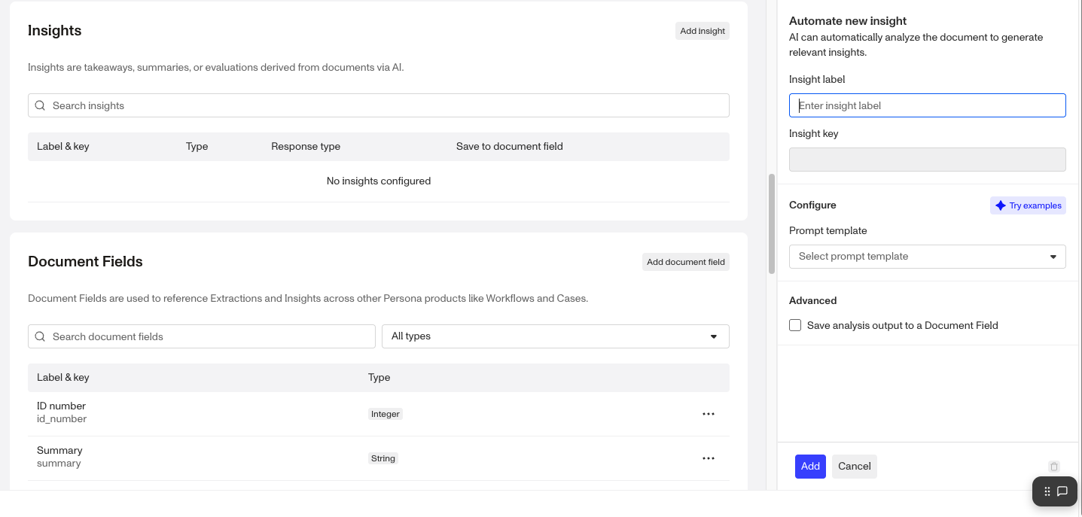Click the disabled Insight key field
The height and width of the screenshot is (517, 1082).
(x=927, y=160)
